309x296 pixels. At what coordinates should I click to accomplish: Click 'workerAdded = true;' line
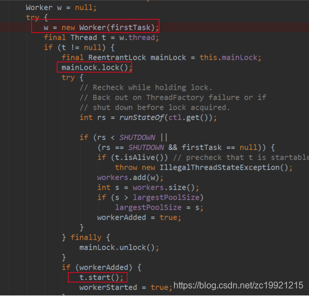click(x=139, y=217)
